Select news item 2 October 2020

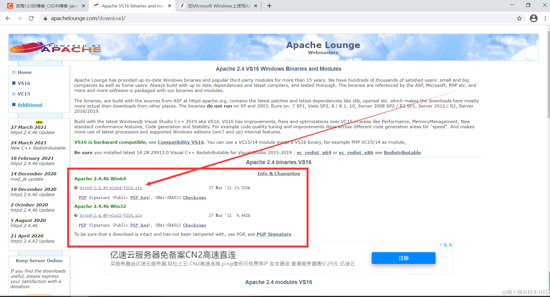click(x=29, y=205)
